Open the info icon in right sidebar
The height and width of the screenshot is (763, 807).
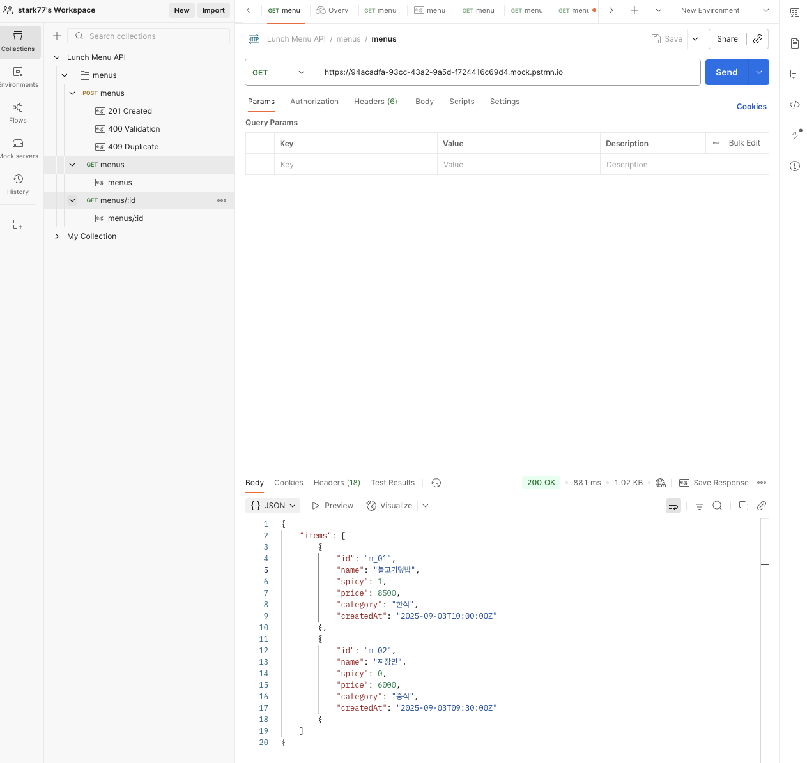(x=795, y=166)
